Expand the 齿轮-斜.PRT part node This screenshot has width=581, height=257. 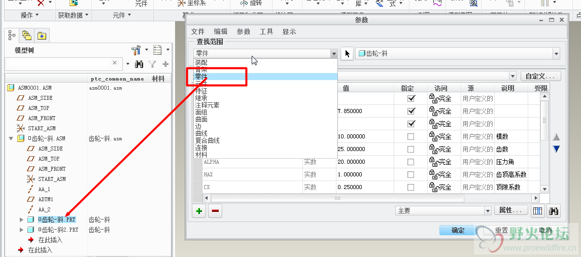point(21,219)
